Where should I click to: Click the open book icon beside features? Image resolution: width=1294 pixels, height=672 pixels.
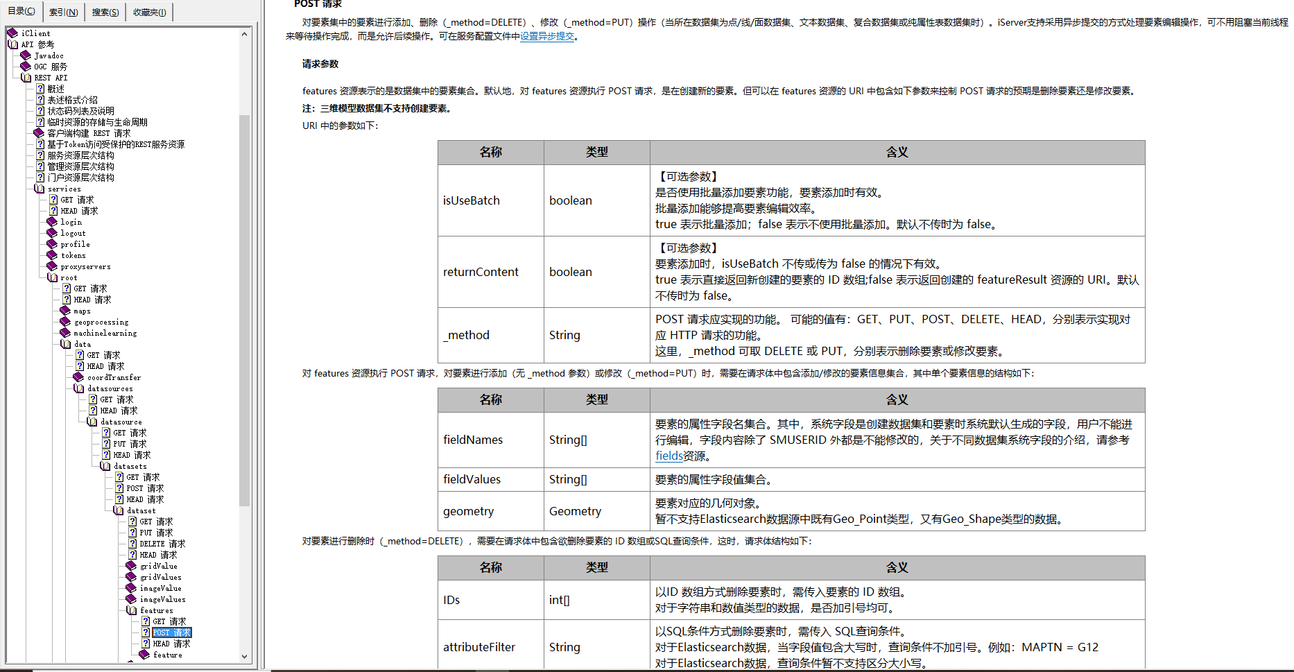tap(131, 610)
